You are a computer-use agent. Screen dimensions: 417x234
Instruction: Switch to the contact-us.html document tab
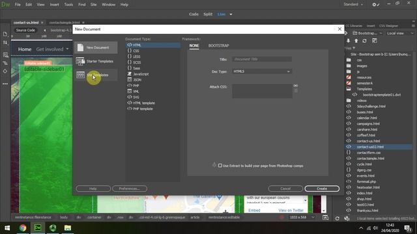[26, 23]
